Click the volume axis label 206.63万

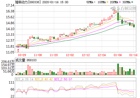coord(8,62)
